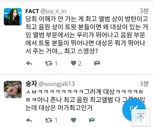Retweet the 숭자 tweet

[49, 120]
